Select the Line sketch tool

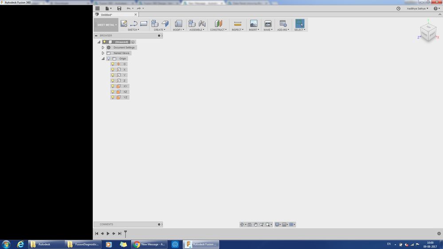(x=133, y=23)
